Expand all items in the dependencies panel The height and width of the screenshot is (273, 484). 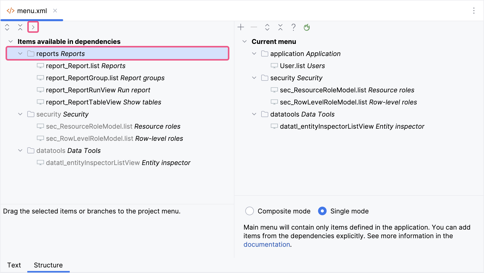coord(7,27)
